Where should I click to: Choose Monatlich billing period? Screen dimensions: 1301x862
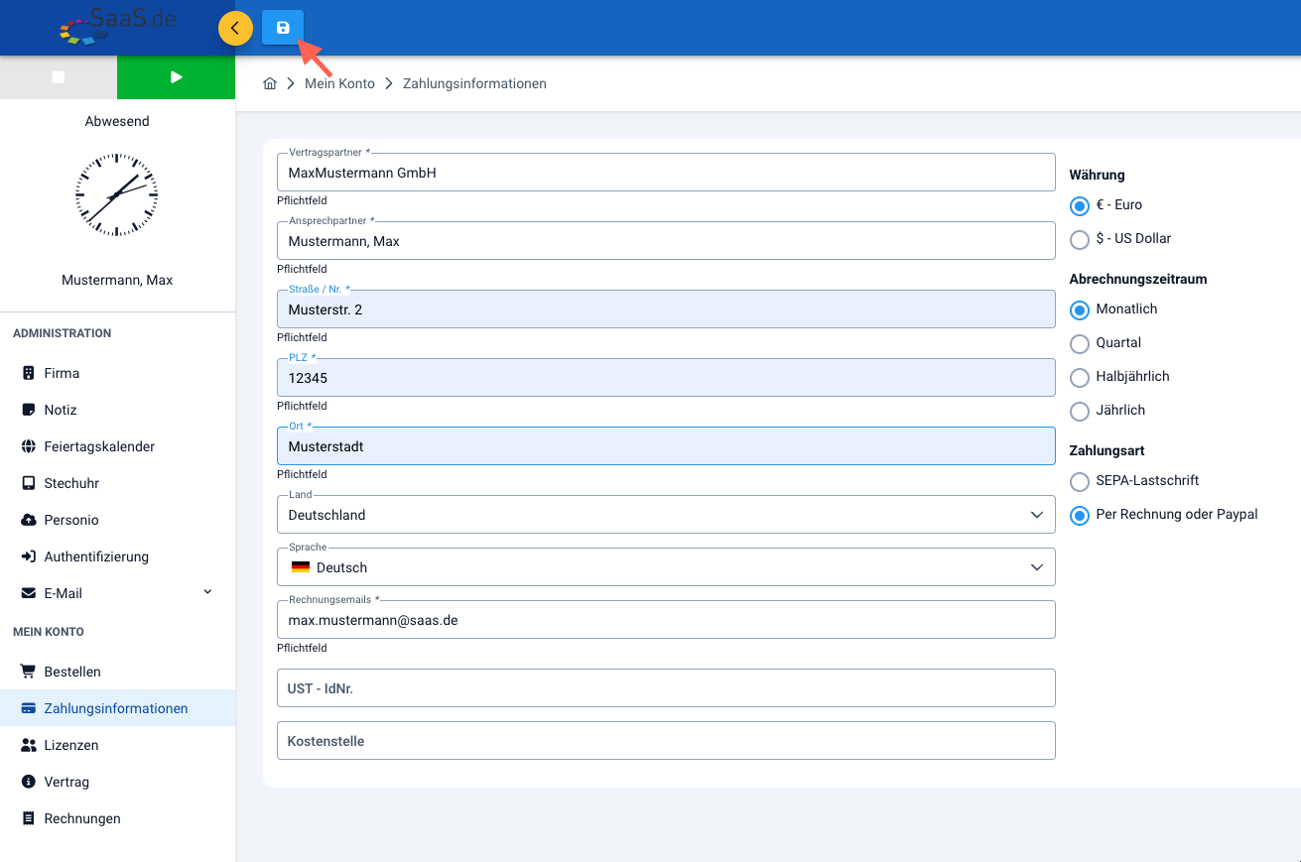tap(1080, 309)
